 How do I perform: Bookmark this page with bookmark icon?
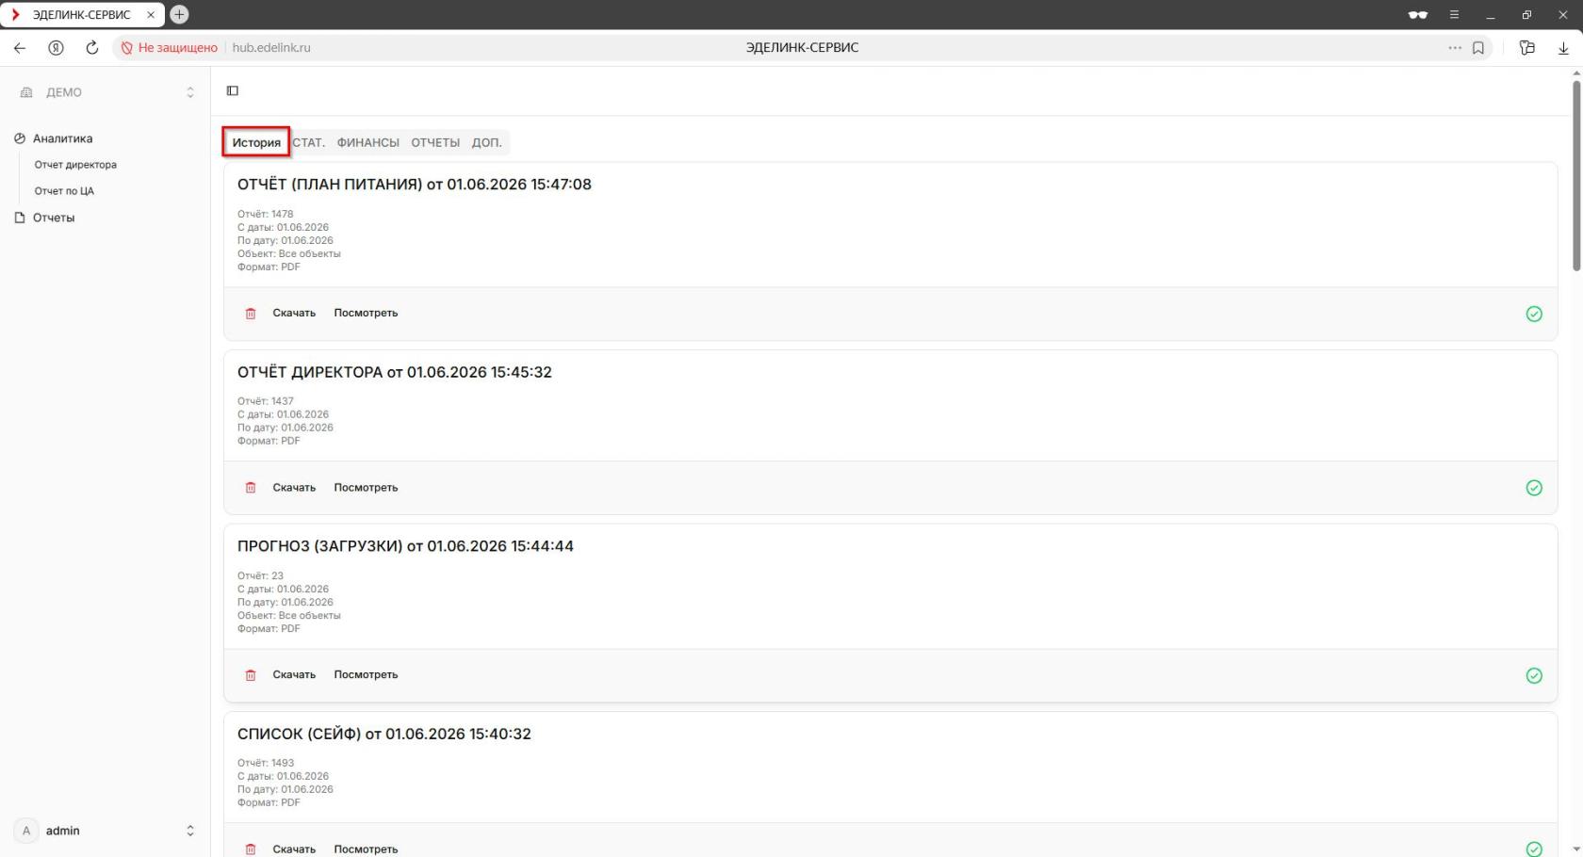(1478, 47)
